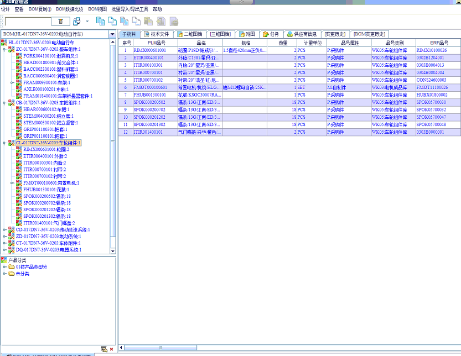Sort by the PLM品号 column header

coord(156,43)
